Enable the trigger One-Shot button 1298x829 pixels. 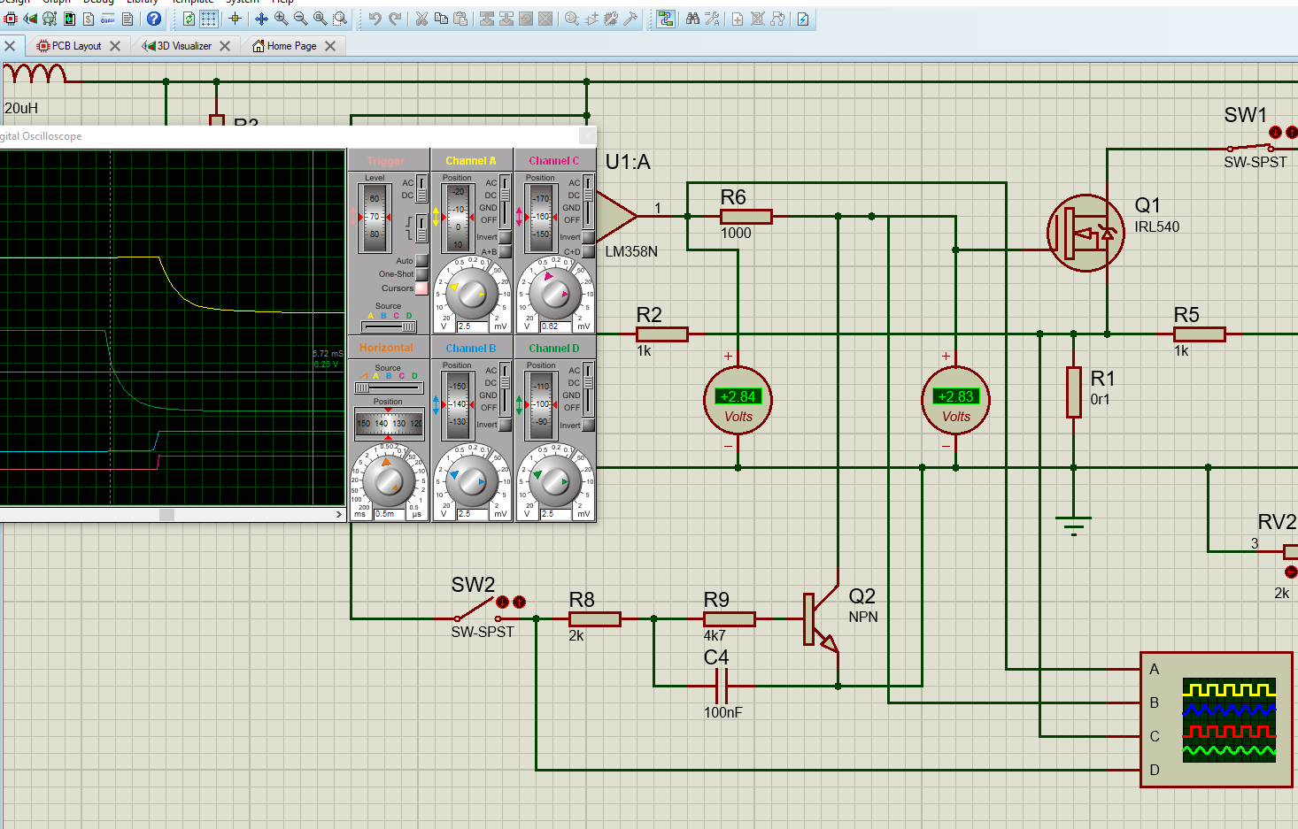point(421,274)
